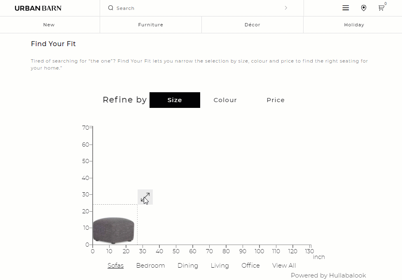Open the Holiday menu
Viewport: 402px width, 280px height.
click(354, 25)
